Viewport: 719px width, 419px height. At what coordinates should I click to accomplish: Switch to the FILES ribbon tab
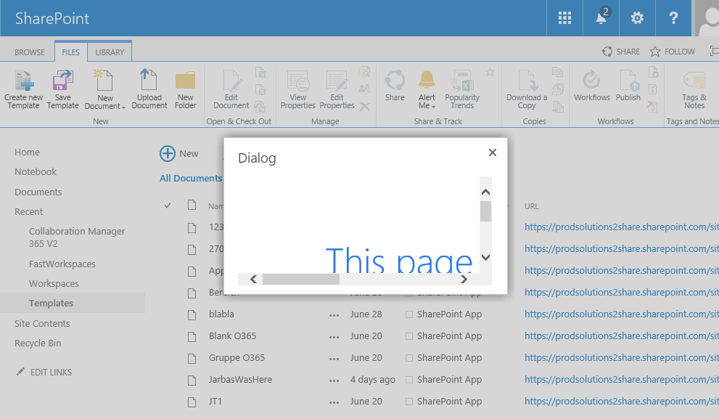tap(70, 52)
